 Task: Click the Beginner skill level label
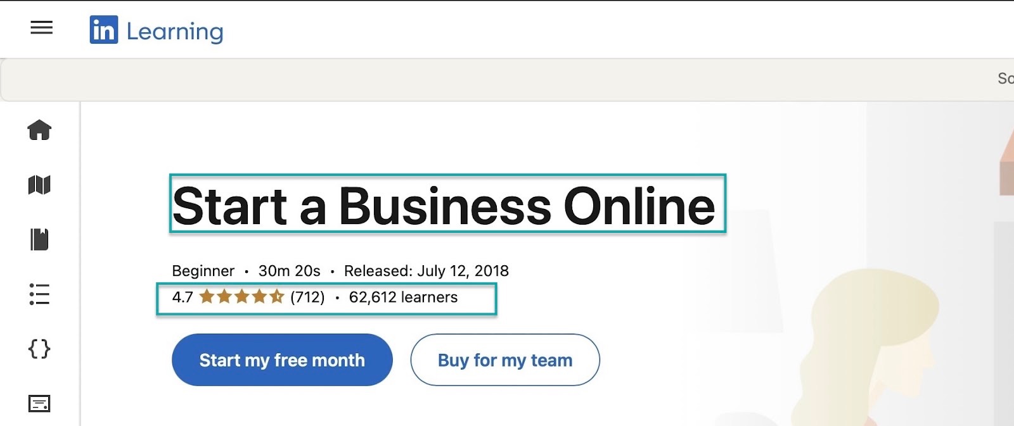(x=203, y=270)
